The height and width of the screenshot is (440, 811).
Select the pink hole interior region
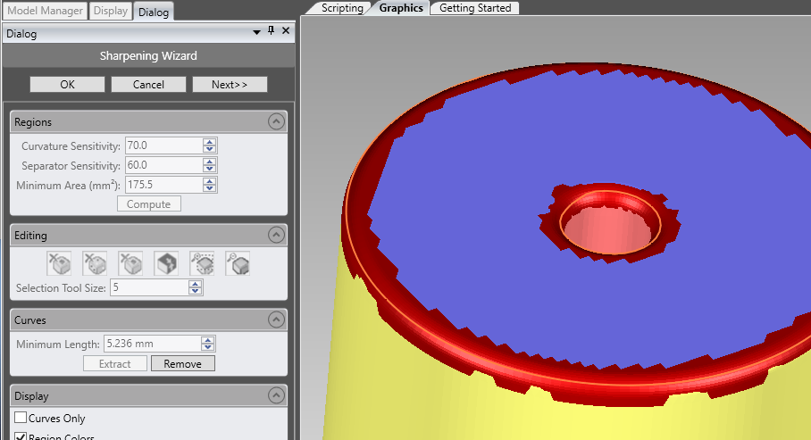[x=608, y=230]
